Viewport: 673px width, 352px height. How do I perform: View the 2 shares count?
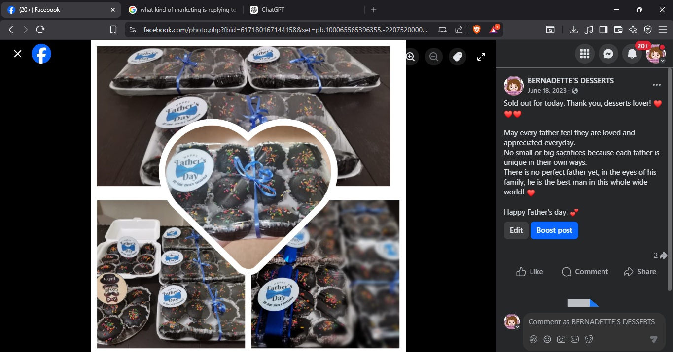click(x=660, y=256)
